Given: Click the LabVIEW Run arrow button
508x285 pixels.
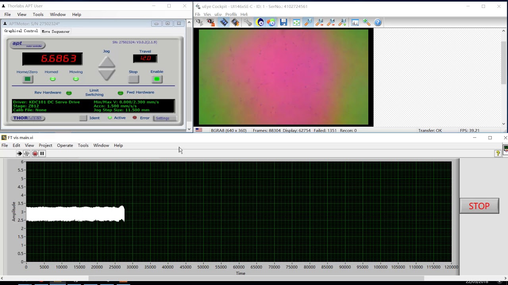Looking at the screenshot, I should point(19,154).
